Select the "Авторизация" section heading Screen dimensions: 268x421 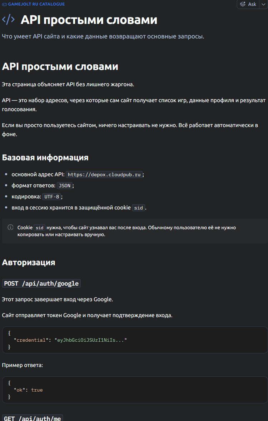click(29, 262)
